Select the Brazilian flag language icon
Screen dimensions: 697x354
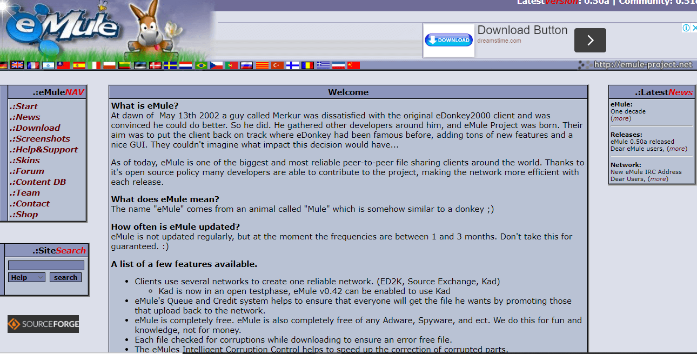tap(201, 65)
